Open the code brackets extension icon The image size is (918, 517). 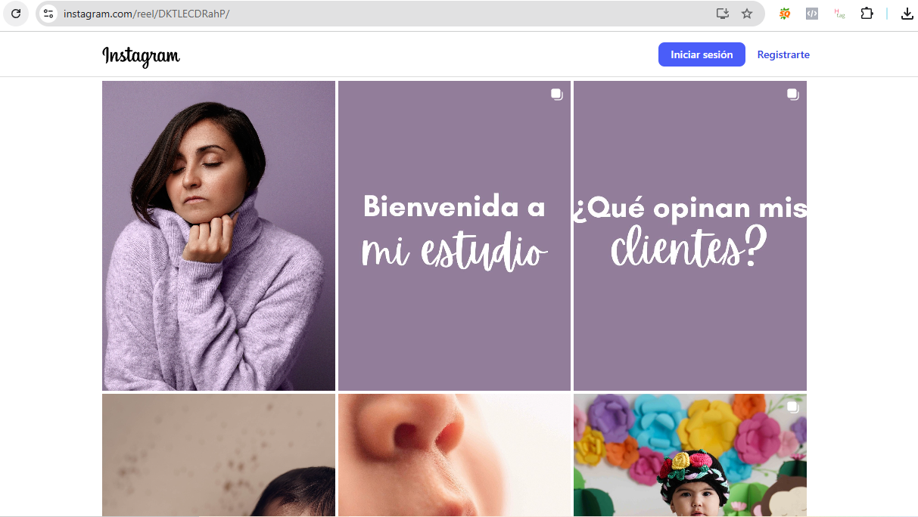(812, 14)
